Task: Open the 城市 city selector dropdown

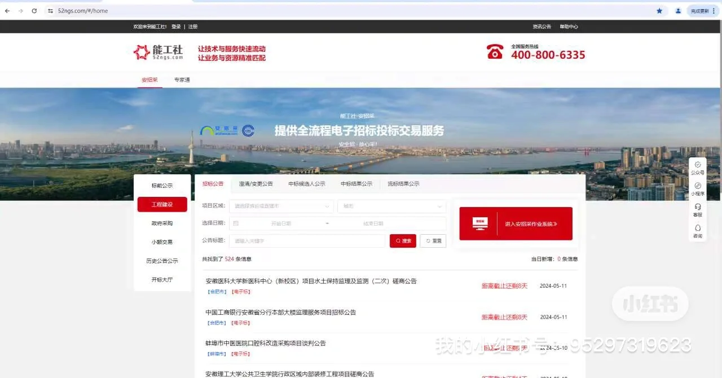Action: 391,206
